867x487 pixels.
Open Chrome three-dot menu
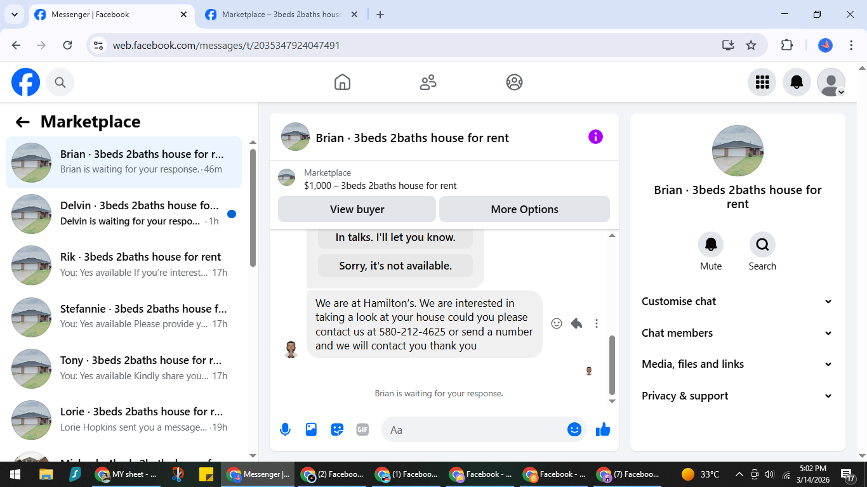click(852, 45)
